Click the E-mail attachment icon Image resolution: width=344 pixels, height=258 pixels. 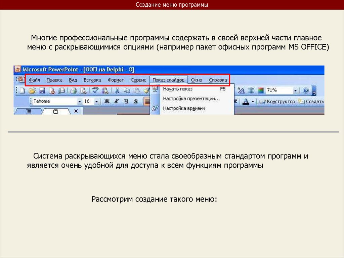pos(61,90)
